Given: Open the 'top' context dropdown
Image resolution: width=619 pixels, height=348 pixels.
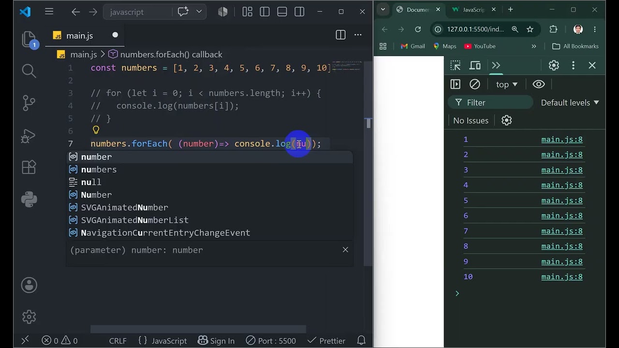Looking at the screenshot, I should [507, 85].
